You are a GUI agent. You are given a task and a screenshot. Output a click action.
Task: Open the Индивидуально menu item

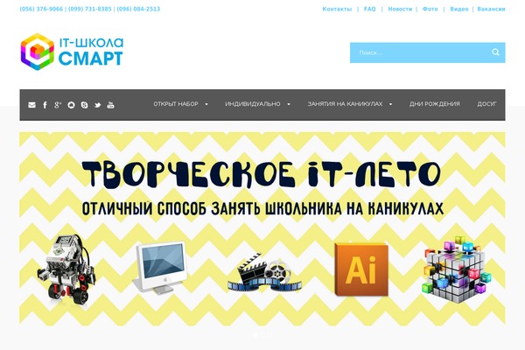253,104
